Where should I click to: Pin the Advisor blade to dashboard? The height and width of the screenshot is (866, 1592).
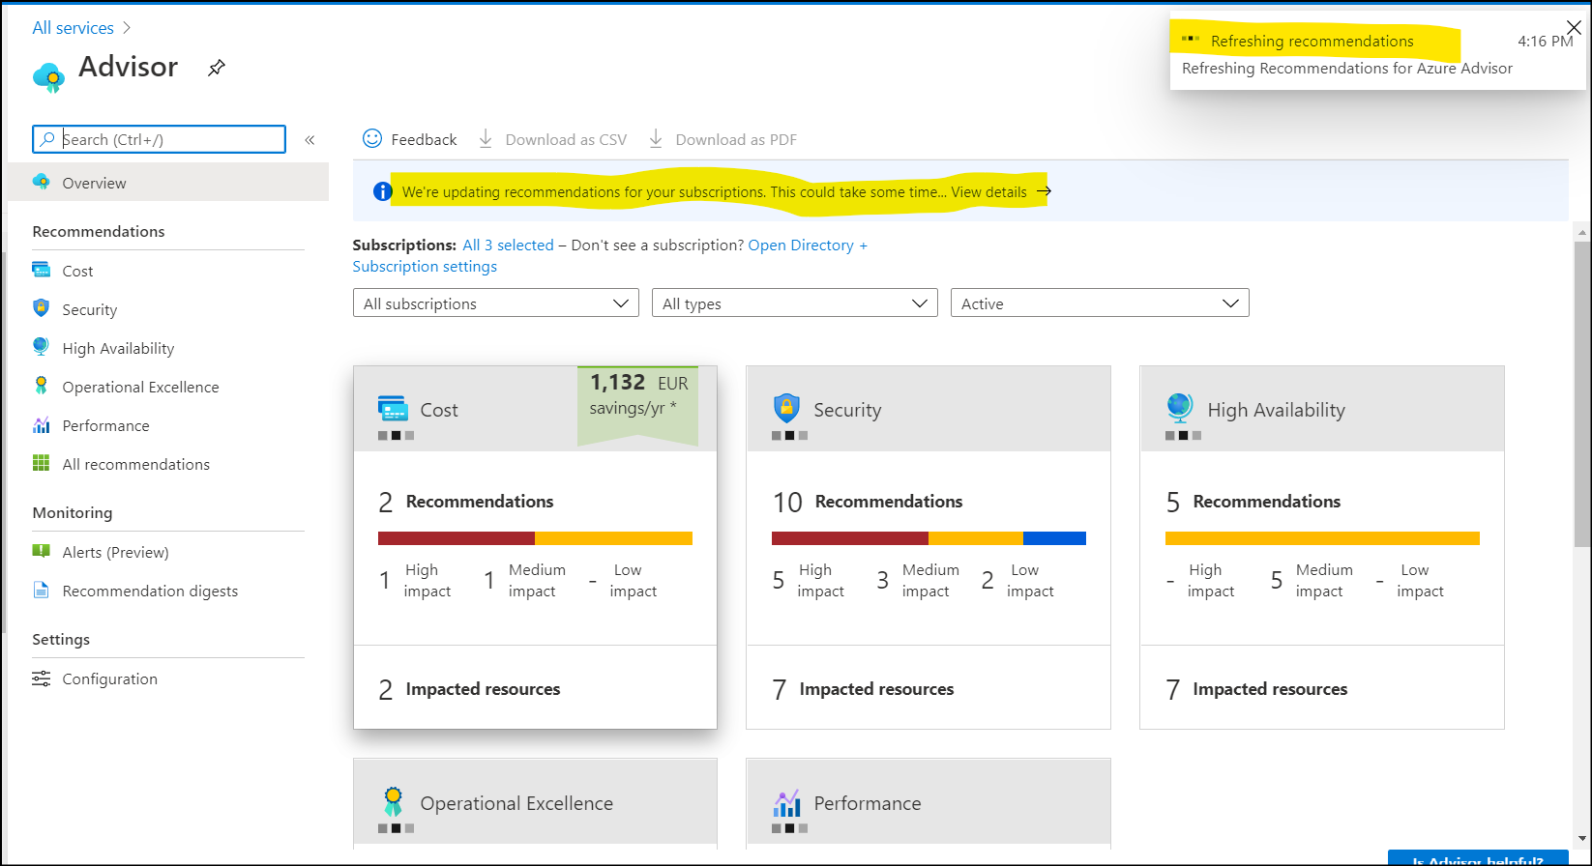(x=217, y=68)
